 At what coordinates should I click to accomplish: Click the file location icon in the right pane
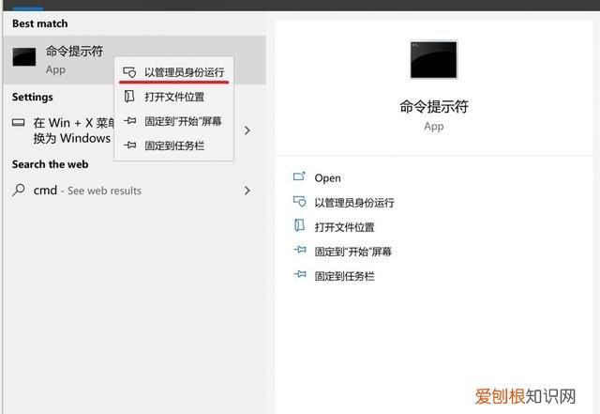click(x=299, y=225)
